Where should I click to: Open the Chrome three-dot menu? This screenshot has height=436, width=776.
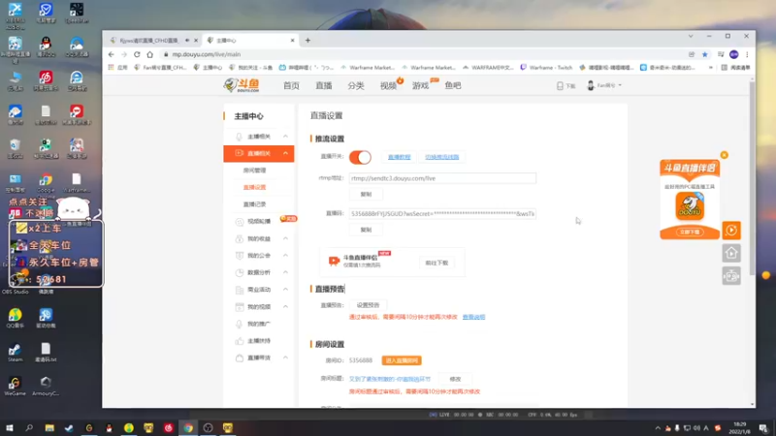[747, 54]
